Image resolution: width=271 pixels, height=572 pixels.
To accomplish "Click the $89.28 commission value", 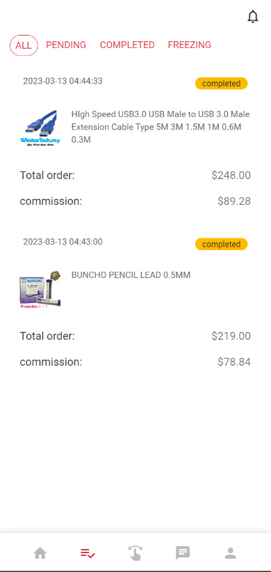I will 234,201.
